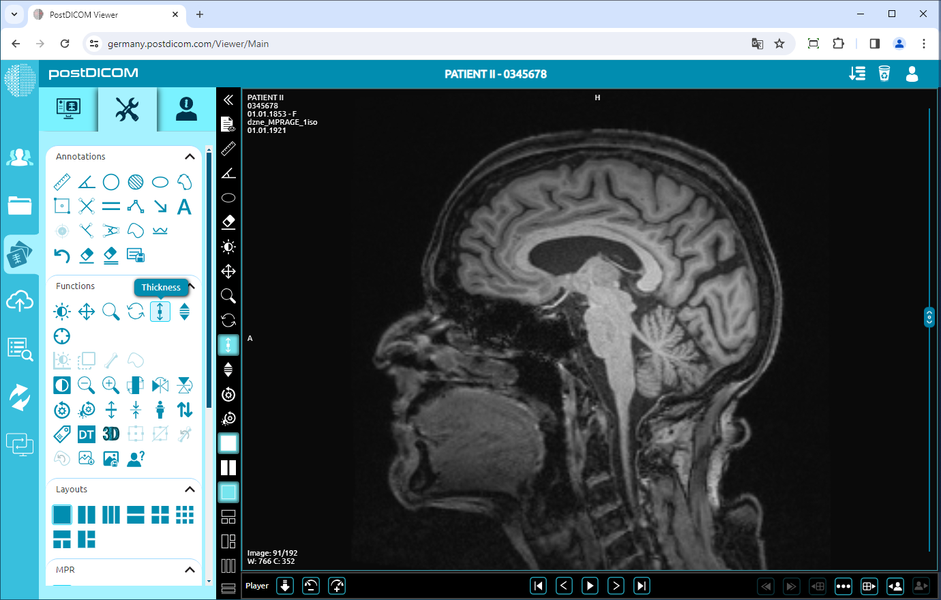Select the angle measurement tool
Viewport: 941px width, 600px height.
tap(86, 181)
